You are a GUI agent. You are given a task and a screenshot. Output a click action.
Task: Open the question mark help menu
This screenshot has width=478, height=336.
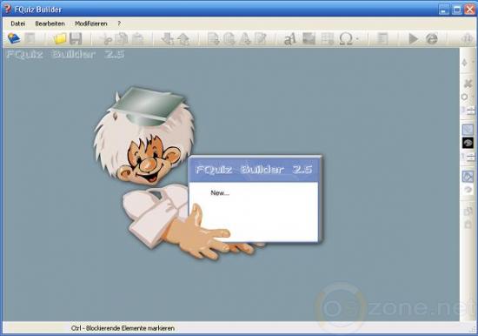tap(119, 24)
